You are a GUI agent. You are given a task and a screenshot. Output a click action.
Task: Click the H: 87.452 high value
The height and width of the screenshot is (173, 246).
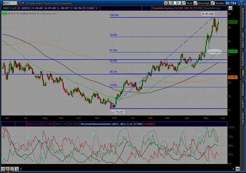click(51, 8)
